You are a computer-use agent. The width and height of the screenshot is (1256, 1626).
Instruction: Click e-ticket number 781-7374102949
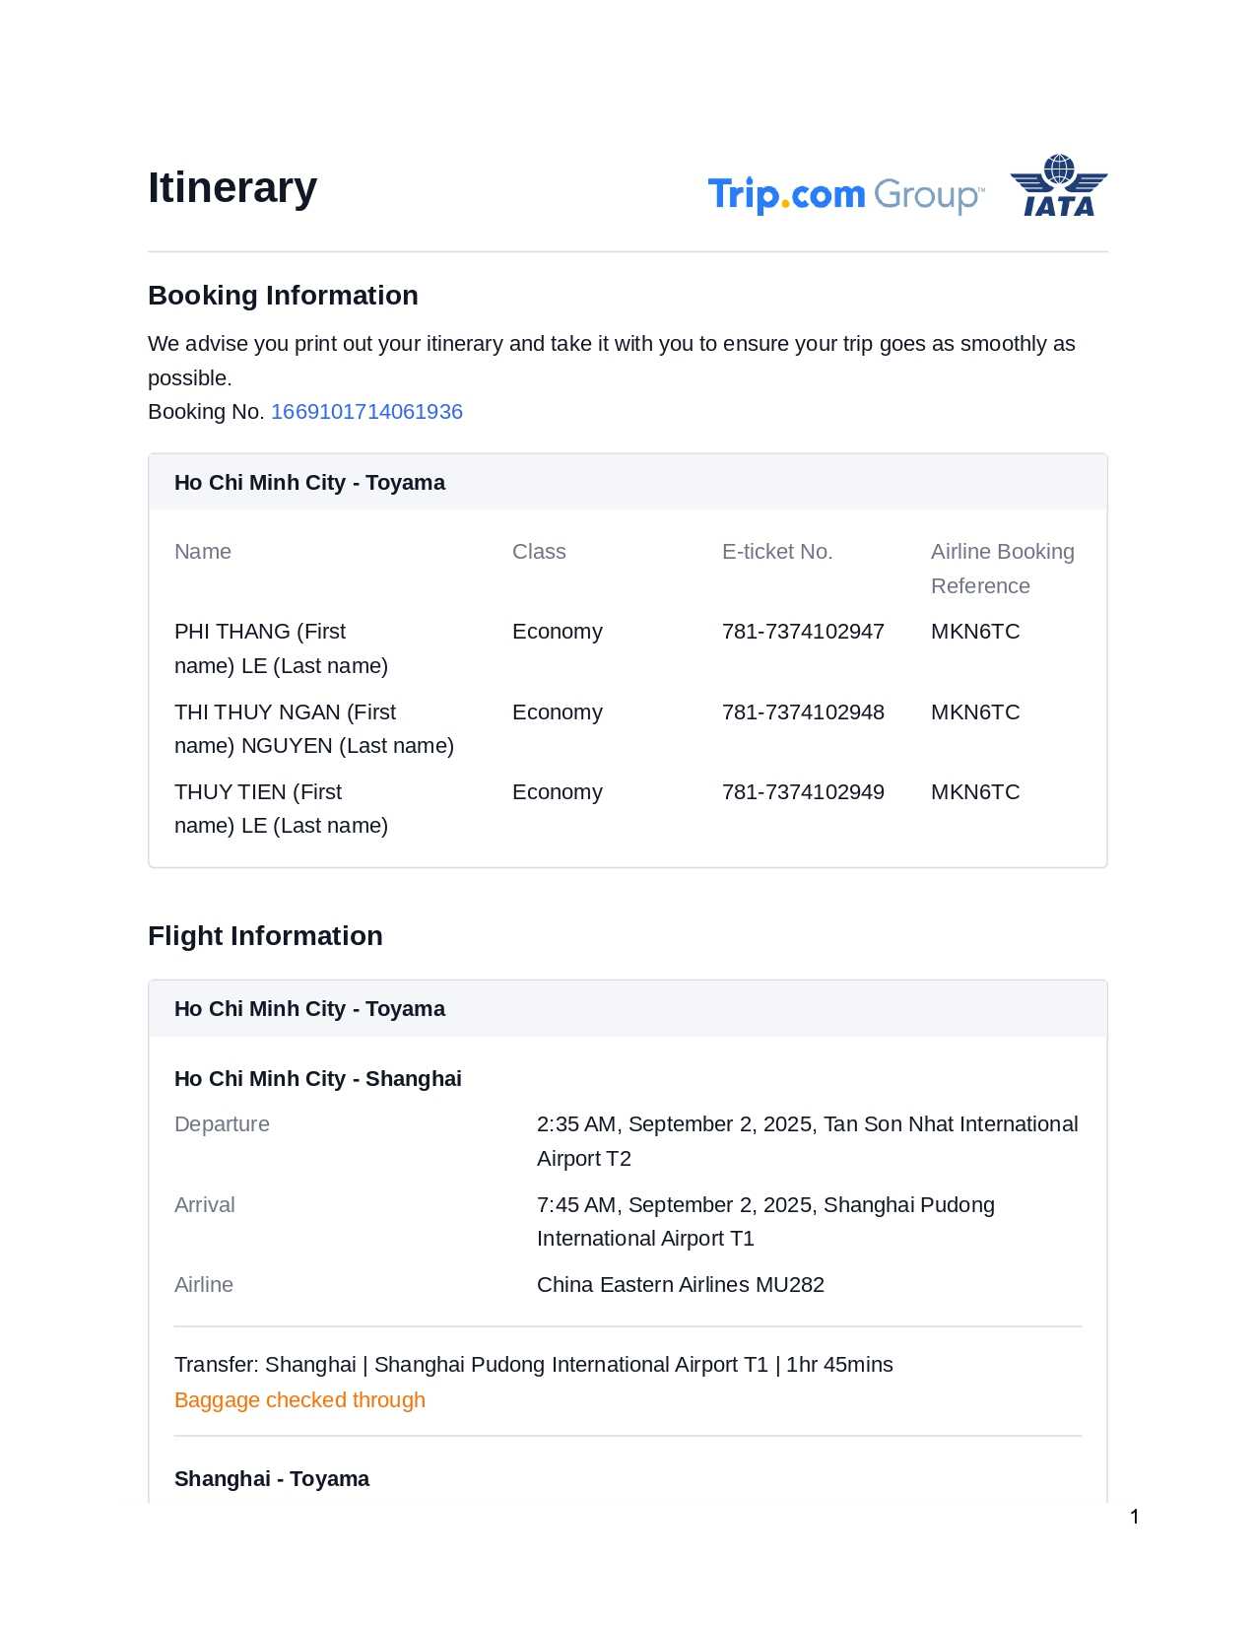(803, 792)
